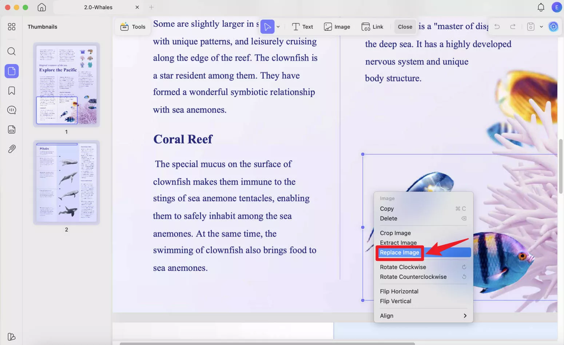Choose Flip Vertical in context menu
Viewport: 564px width, 345px height.
point(424,301)
